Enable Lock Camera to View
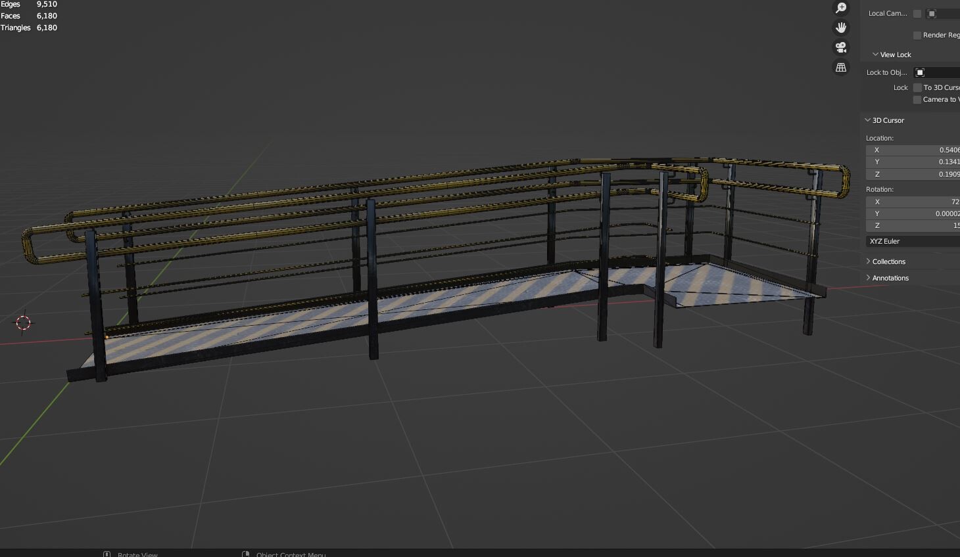Image resolution: width=960 pixels, height=557 pixels. tap(917, 99)
